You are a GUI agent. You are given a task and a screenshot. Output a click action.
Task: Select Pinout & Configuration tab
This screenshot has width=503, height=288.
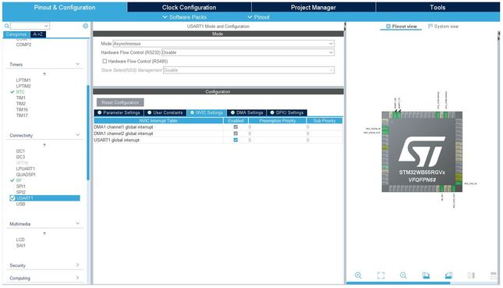(65, 7)
